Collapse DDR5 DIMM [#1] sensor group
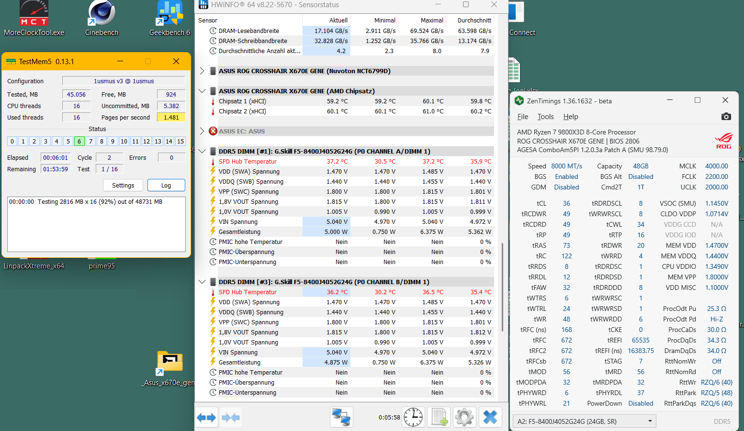Image resolution: width=744 pixels, height=431 pixels. coord(202,151)
